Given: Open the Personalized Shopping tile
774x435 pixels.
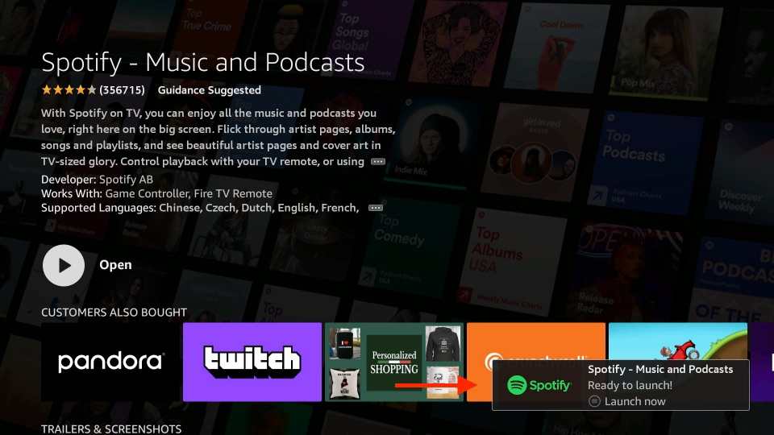Looking at the screenshot, I should point(394,362).
